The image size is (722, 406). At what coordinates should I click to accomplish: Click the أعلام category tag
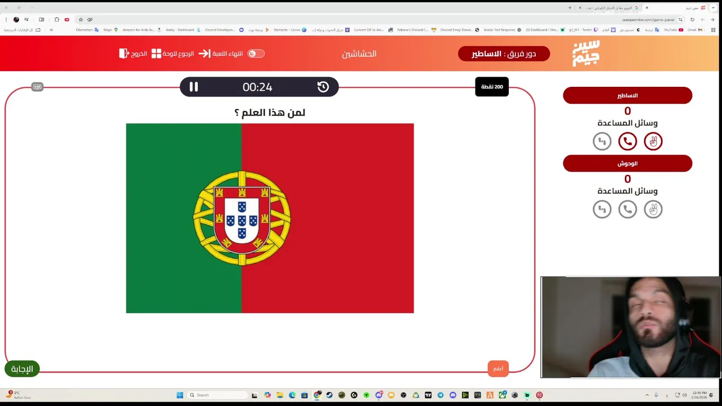pyautogui.click(x=498, y=368)
